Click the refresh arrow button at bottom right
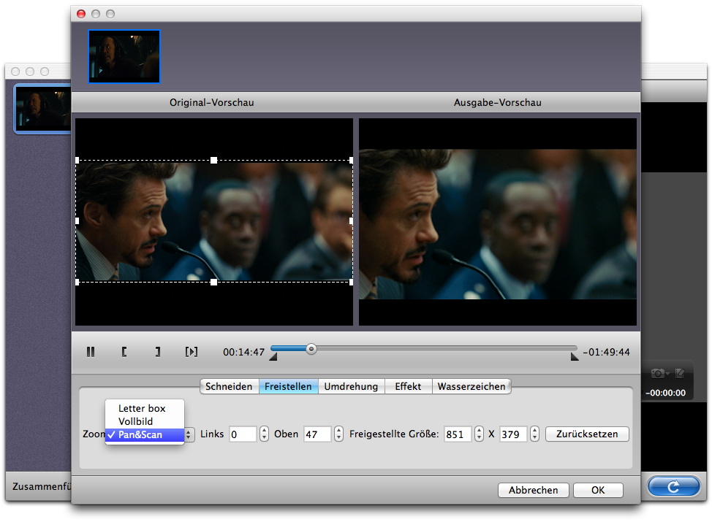 point(673,485)
